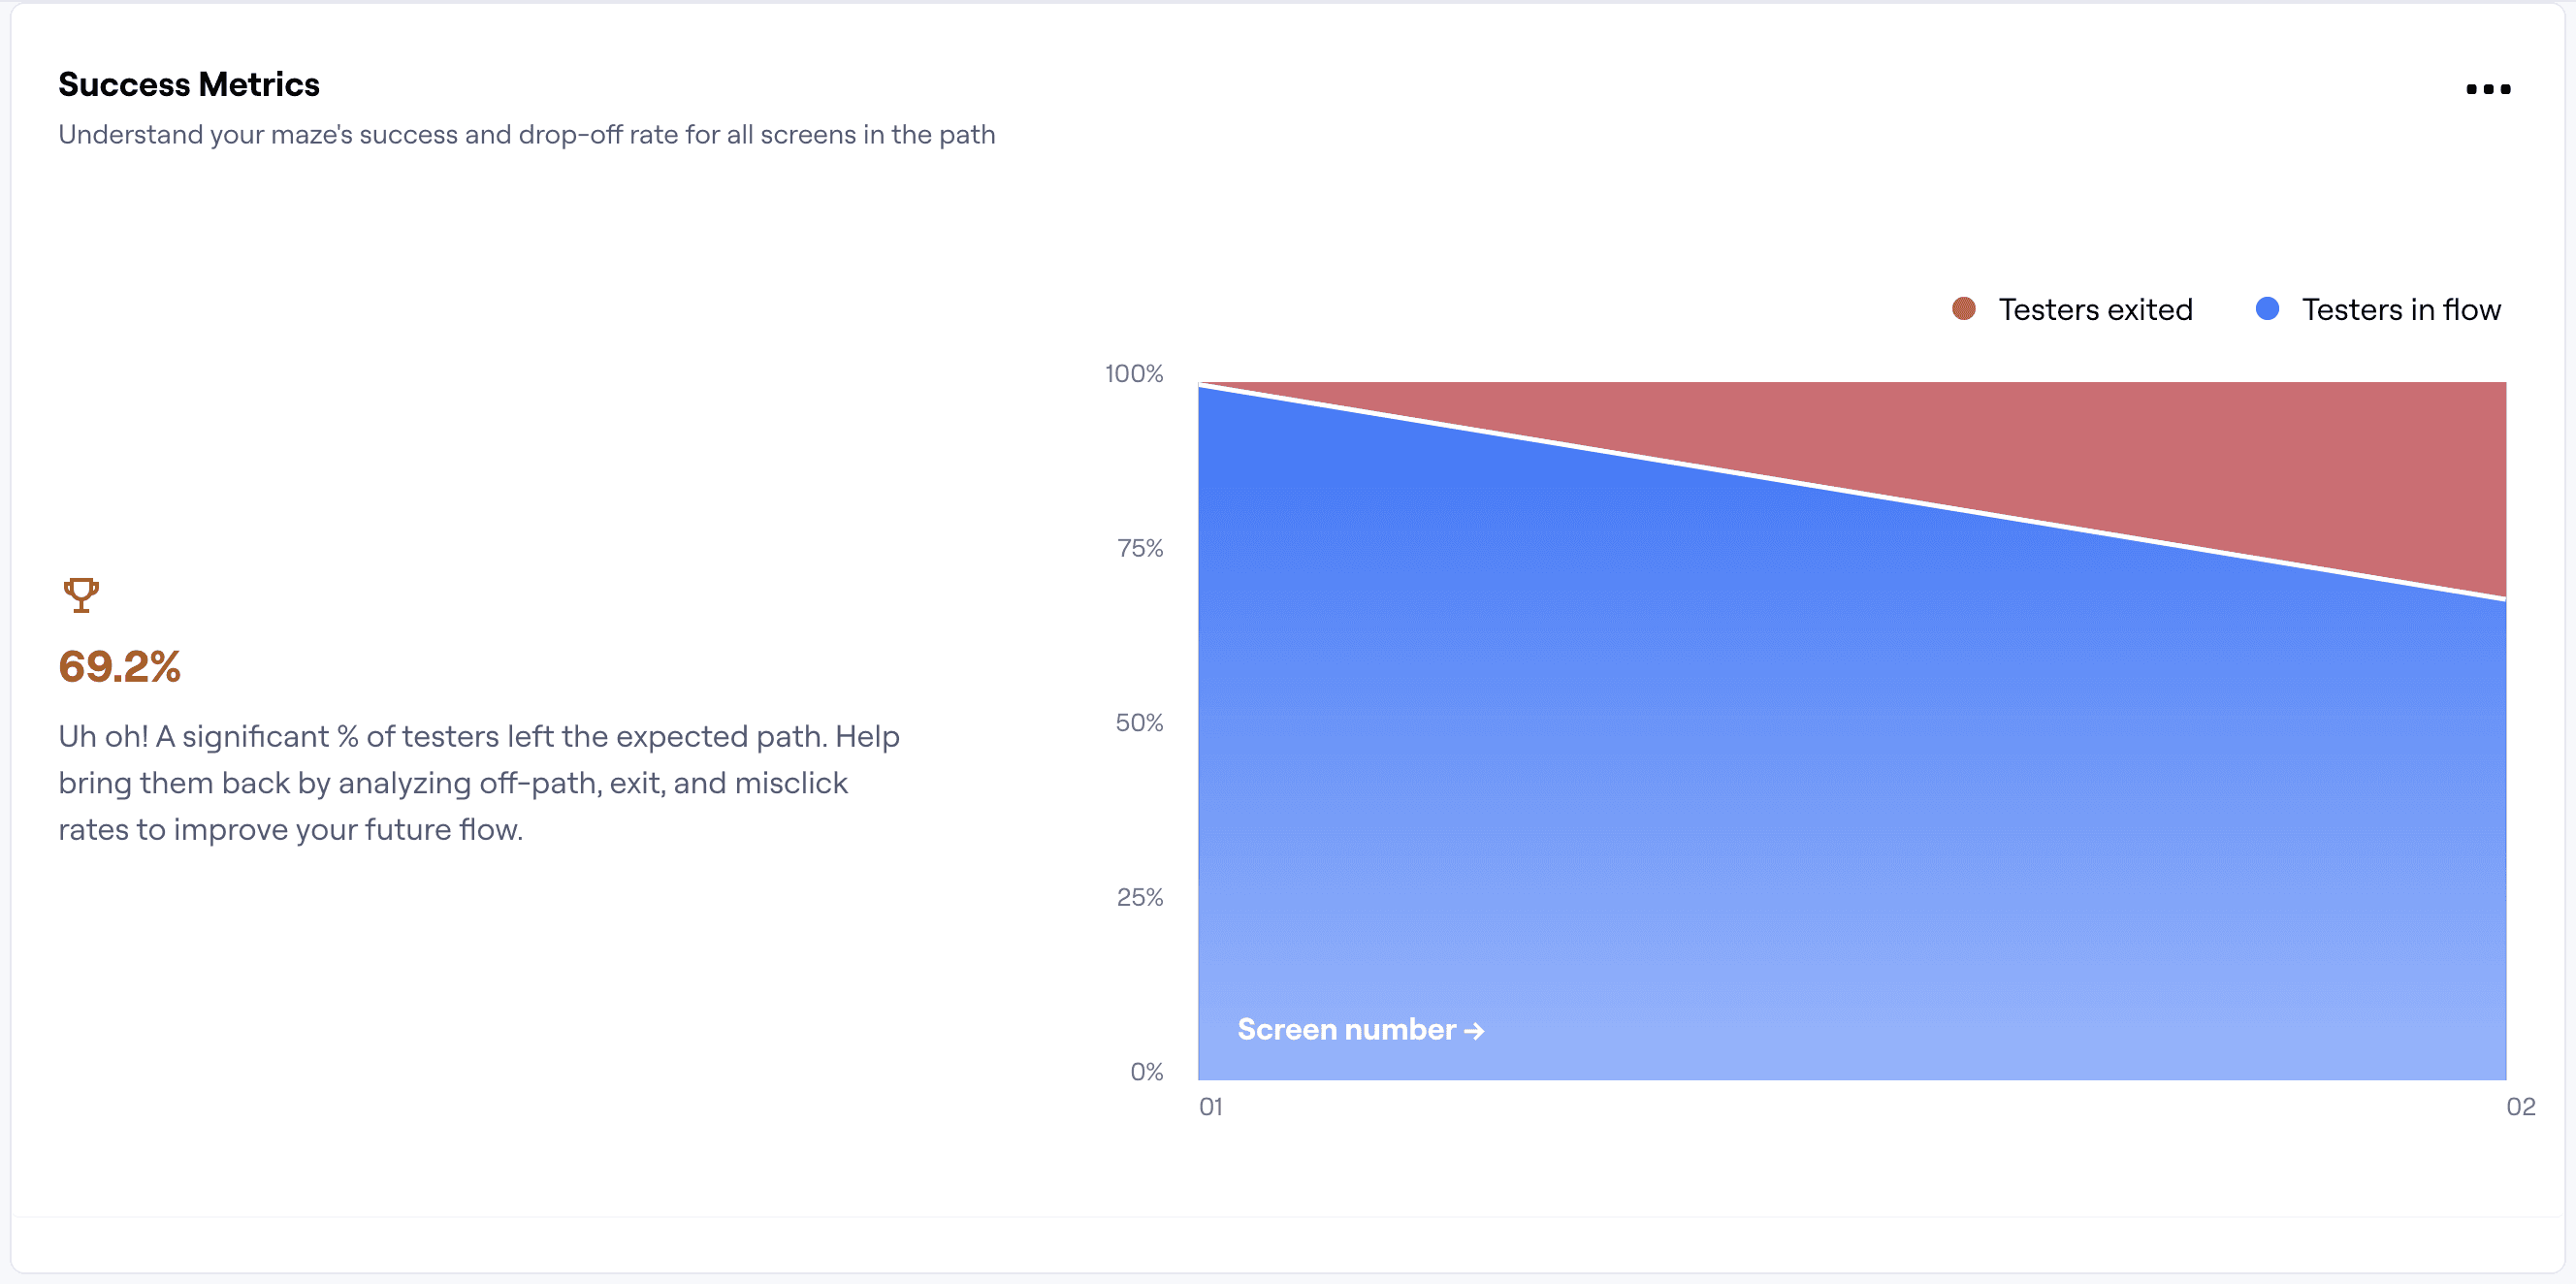Toggle the Testers exited legend dot

[x=1963, y=309]
